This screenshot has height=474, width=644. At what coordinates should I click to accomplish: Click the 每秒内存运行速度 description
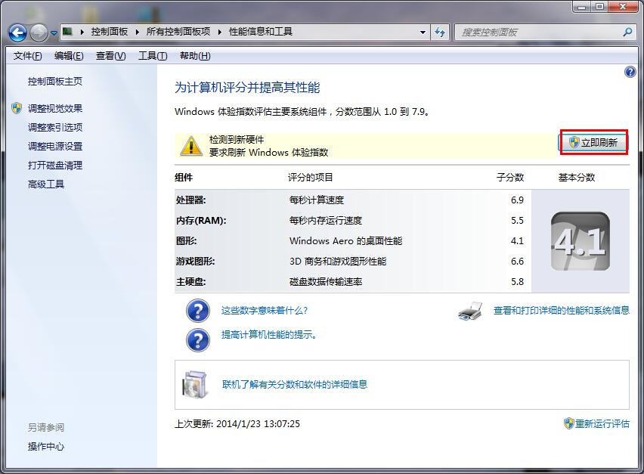click(x=326, y=221)
